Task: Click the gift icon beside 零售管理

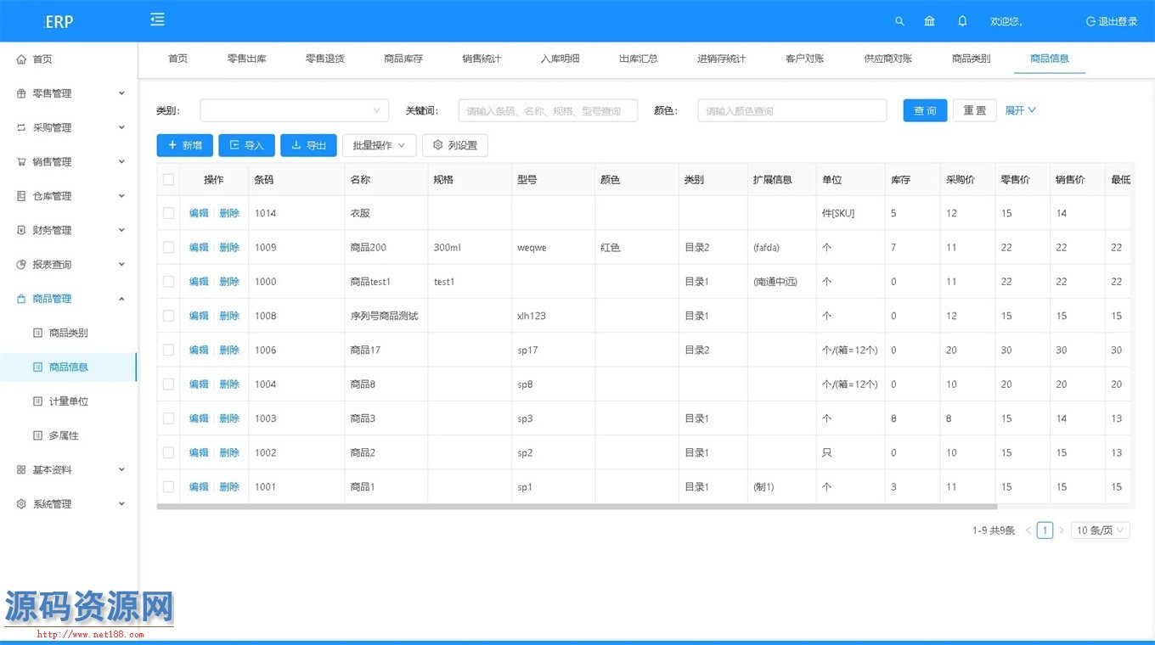Action: (x=21, y=93)
